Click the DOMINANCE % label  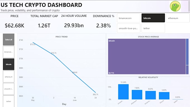104,16
